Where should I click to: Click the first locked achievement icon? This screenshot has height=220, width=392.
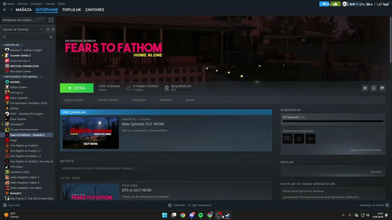click(x=288, y=139)
